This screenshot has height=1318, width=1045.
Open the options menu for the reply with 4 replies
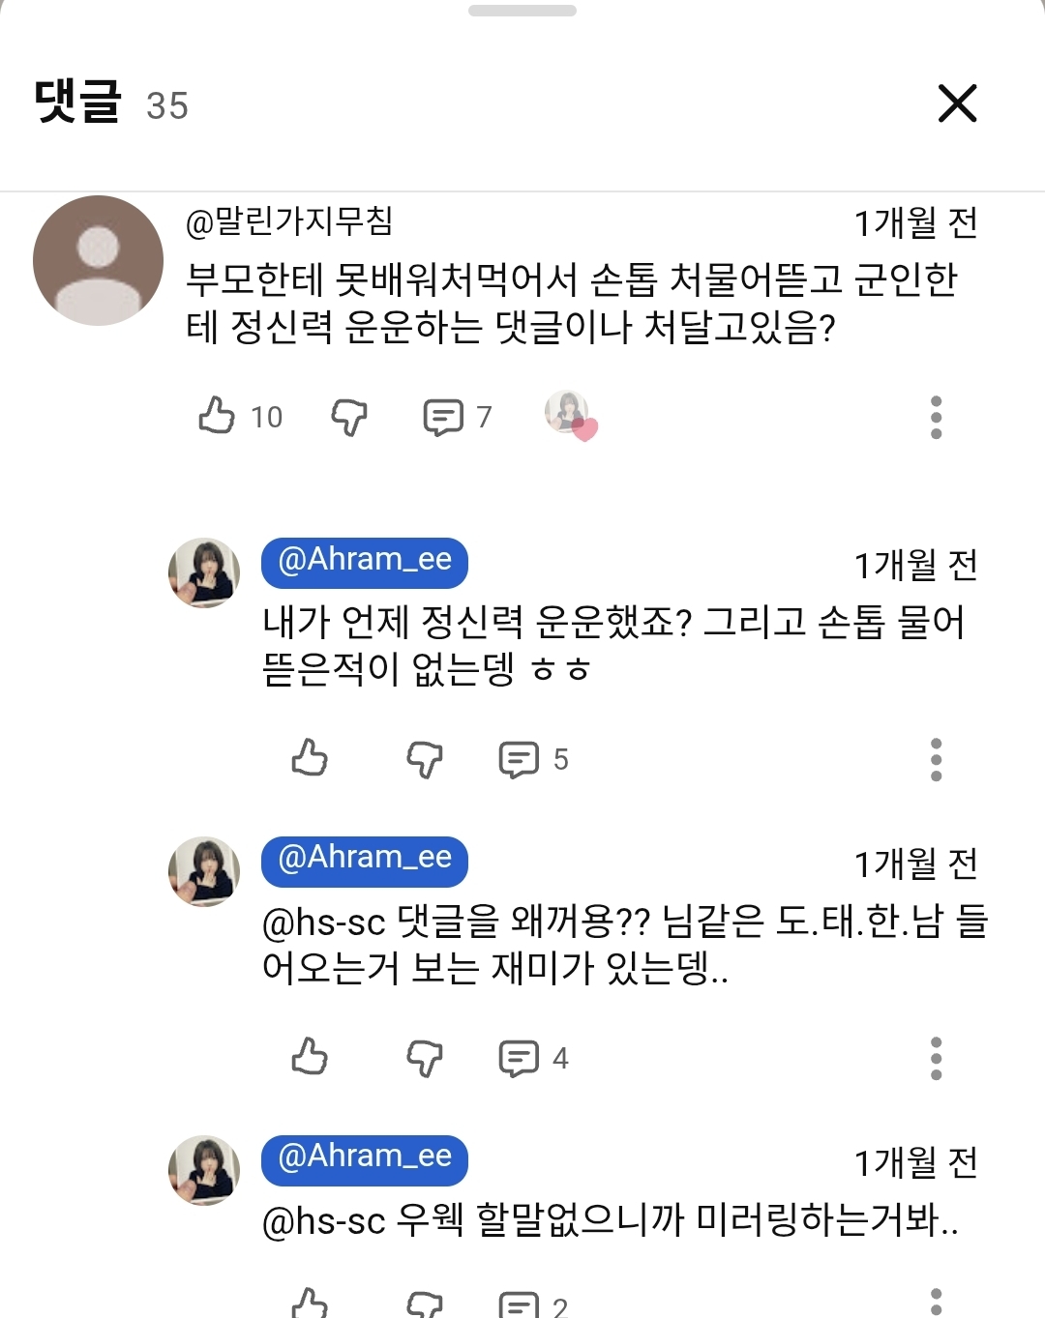[936, 1058]
